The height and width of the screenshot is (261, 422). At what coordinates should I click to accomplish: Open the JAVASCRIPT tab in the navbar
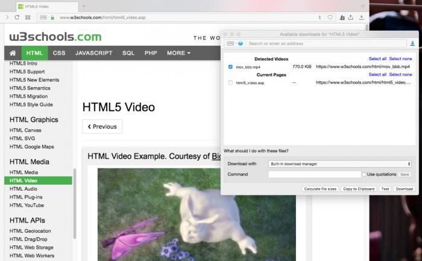pyautogui.click(x=93, y=53)
